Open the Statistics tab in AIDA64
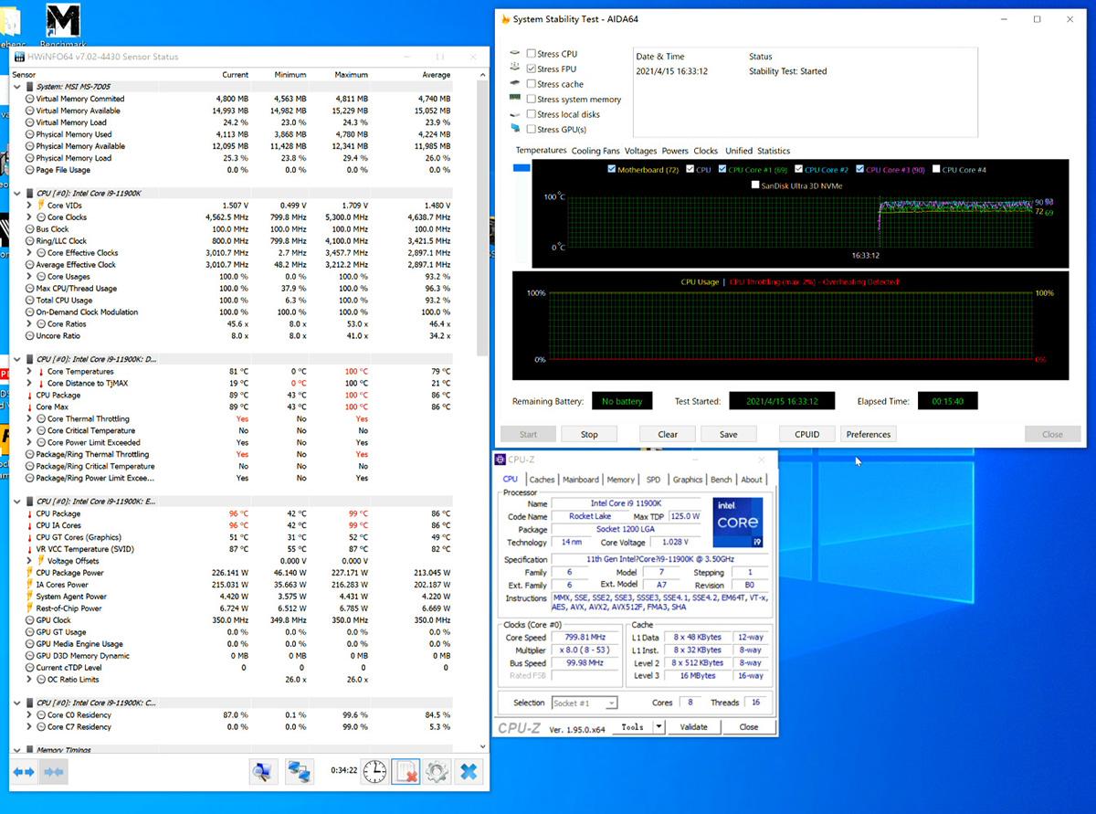The image size is (1096, 814). point(774,151)
